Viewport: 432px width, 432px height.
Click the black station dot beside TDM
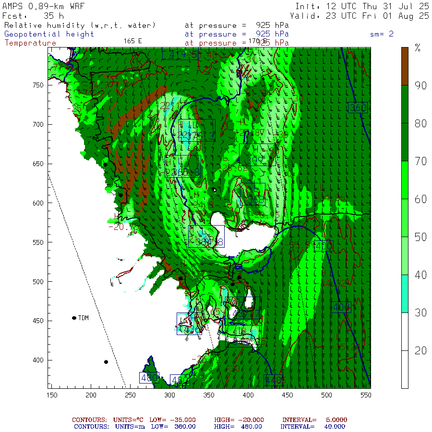pos(74,318)
